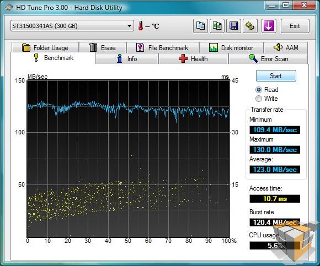The height and width of the screenshot is (266, 320).
Task: Switch to the Info tab
Action: click(x=127, y=59)
